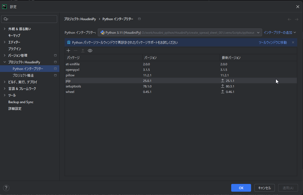Click the gift icon in the package banner

coord(68,42)
